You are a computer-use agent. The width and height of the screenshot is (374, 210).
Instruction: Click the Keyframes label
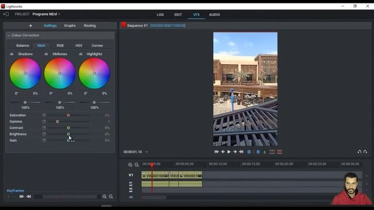click(x=15, y=191)
